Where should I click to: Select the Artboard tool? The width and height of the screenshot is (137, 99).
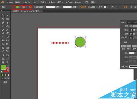point(3,59)
